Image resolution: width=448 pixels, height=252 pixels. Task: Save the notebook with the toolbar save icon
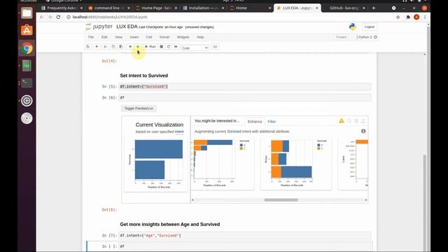(88, 47)
